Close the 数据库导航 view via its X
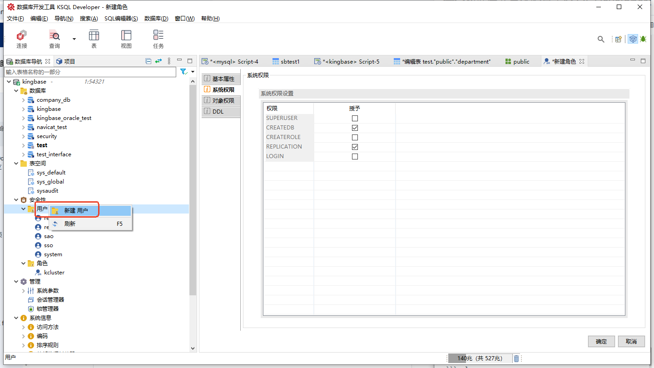 pyautogui.click(x=47, y=61)
